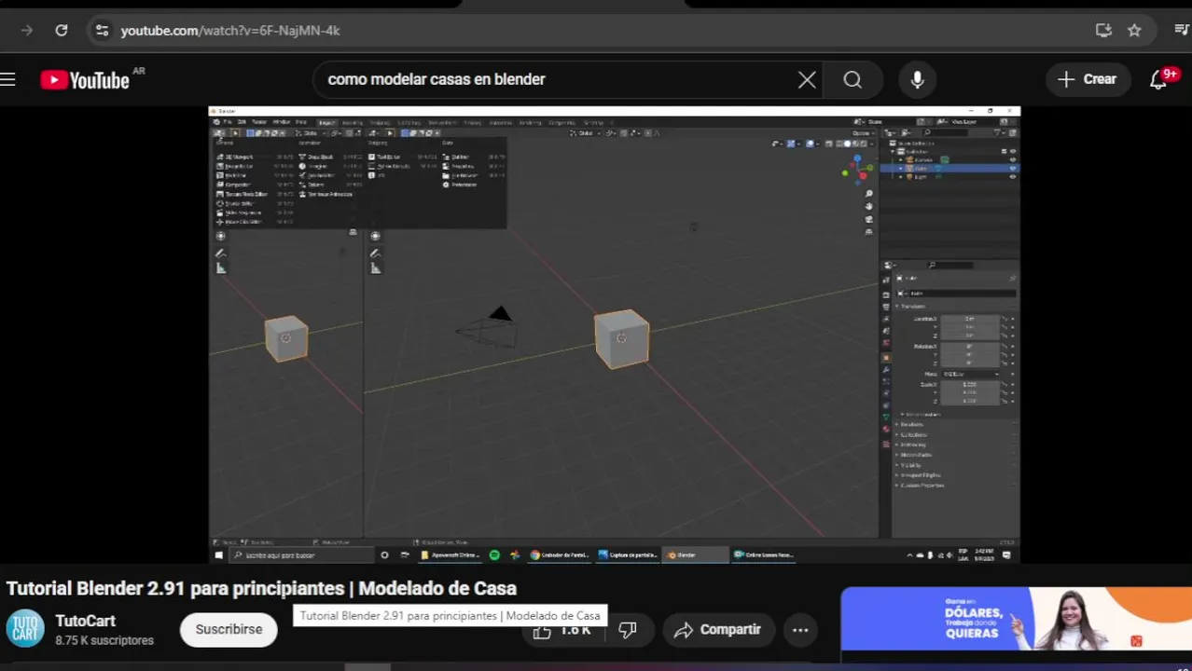
Task: Click the browser forward arrow
Action: click(27, 31)
